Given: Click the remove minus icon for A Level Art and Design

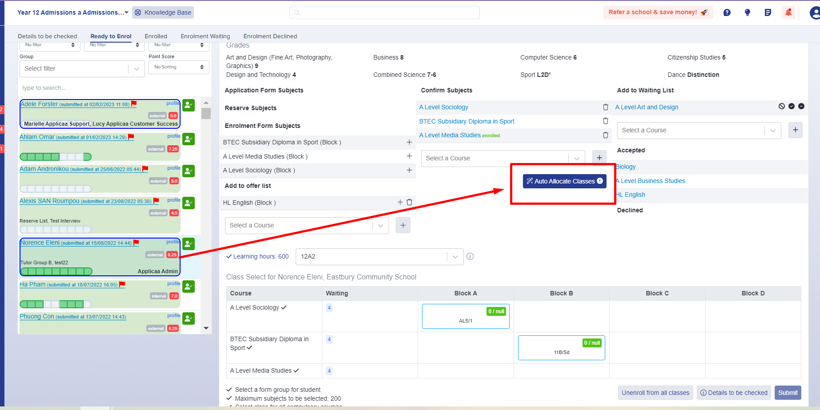Looking at the screenshot, I should point(801,106).
